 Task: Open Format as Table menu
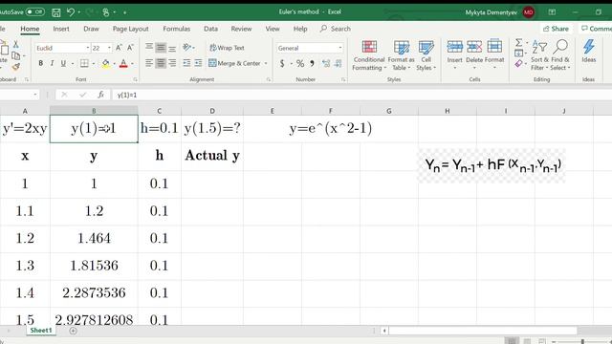(401, 55)
